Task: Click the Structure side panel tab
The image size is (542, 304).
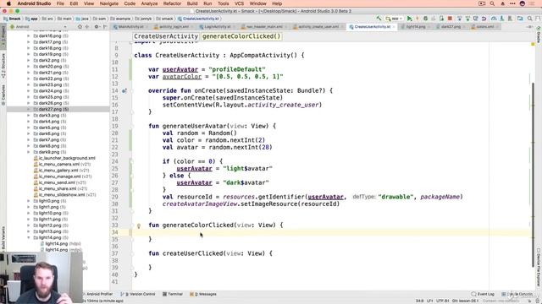Action: 3,66
